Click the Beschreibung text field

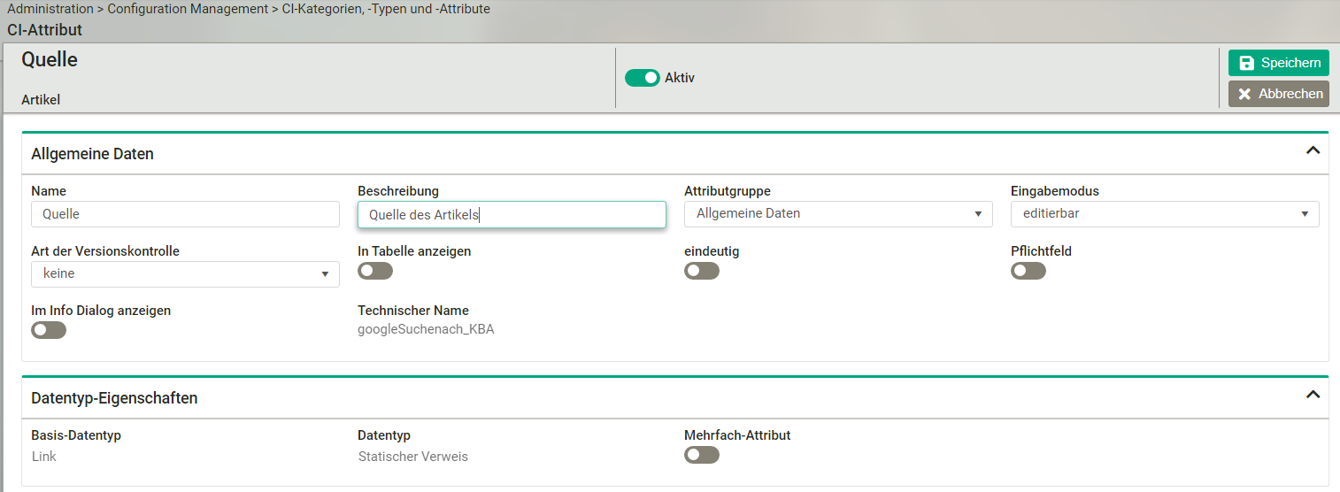pos(511,215)
